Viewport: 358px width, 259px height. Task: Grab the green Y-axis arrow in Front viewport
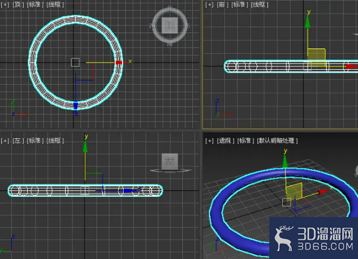[x=308, y=22]
